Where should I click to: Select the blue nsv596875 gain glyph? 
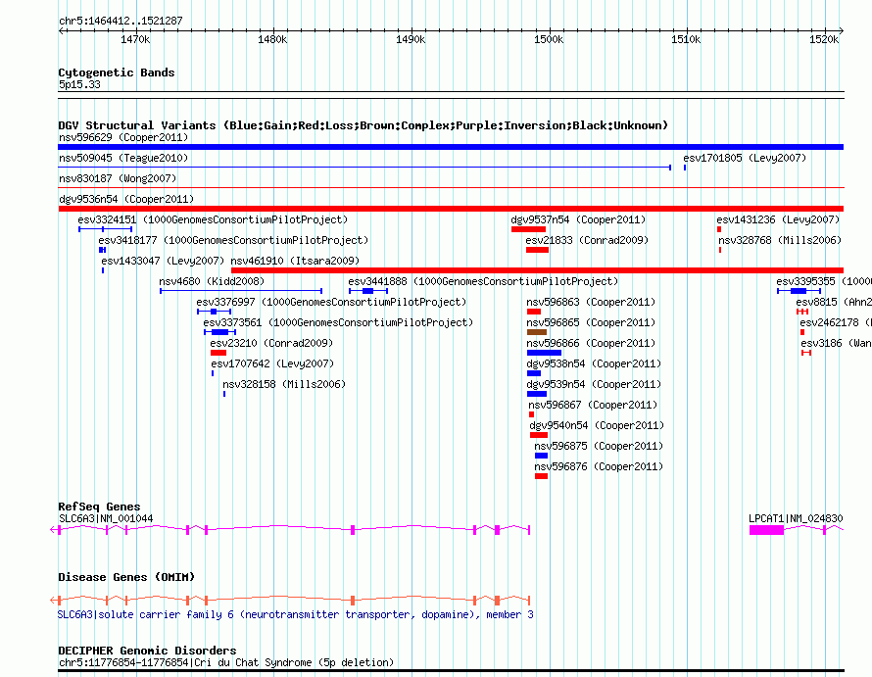(x=541, y=456)
